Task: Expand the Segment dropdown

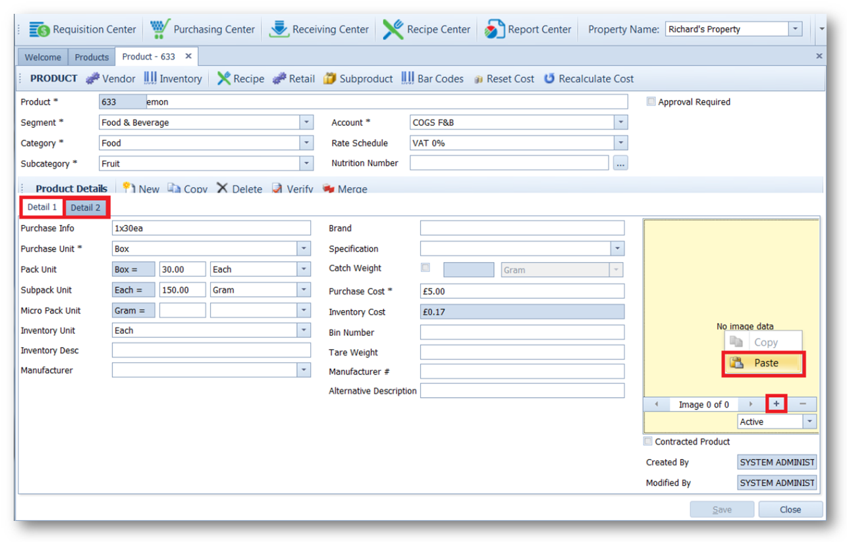Action: click(306, 122)
